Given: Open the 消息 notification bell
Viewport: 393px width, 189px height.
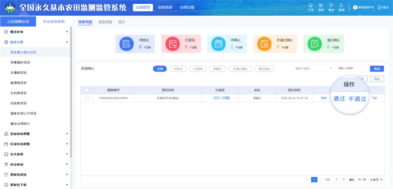Looking at the screenshot, I should click(341, 5).
